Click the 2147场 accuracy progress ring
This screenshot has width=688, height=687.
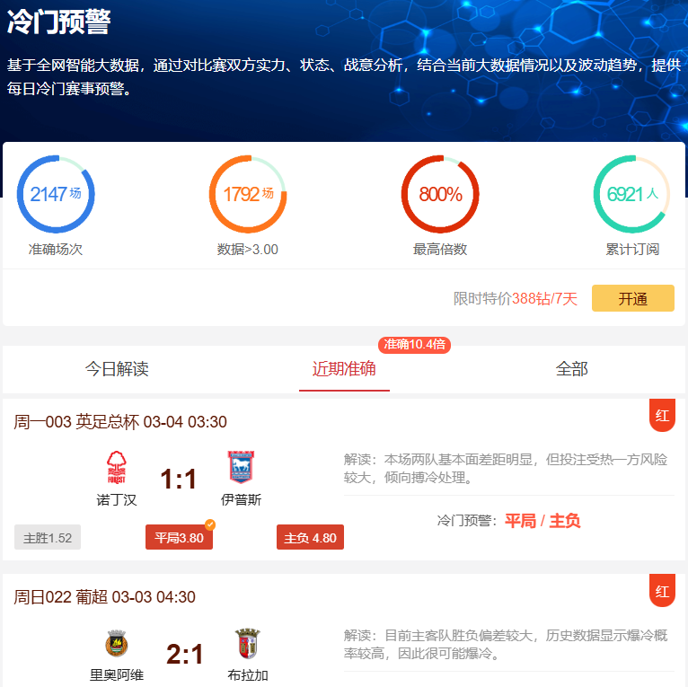56,194
